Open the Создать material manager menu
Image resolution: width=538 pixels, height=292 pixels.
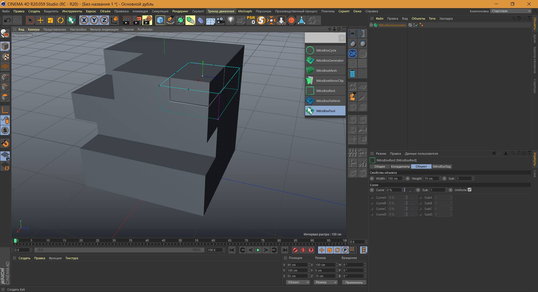coord(24,258)
